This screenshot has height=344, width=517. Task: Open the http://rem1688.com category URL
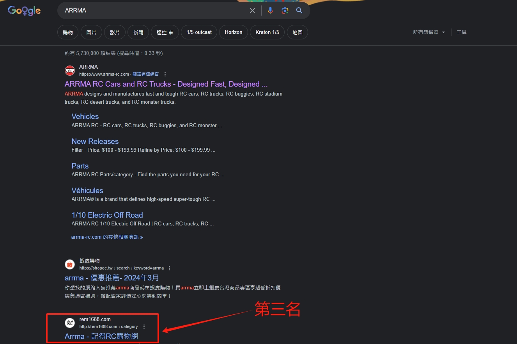click(108, 326)
